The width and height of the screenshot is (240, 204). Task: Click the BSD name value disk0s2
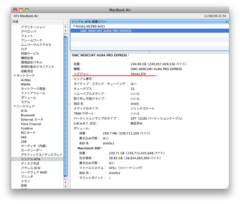point(114,173)
